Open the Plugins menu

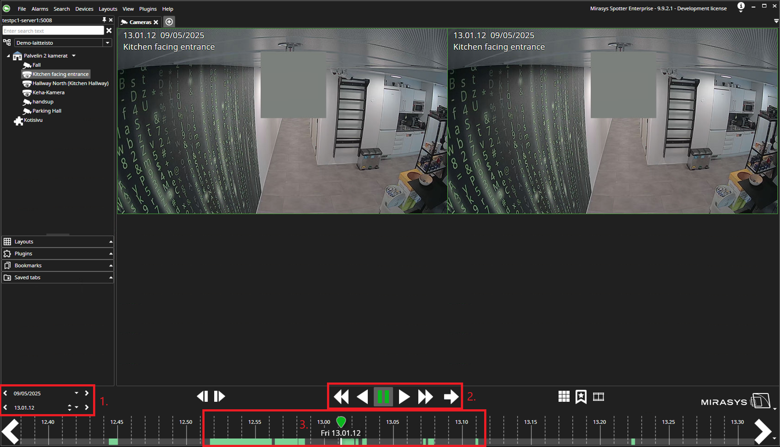tap(147, 9)
